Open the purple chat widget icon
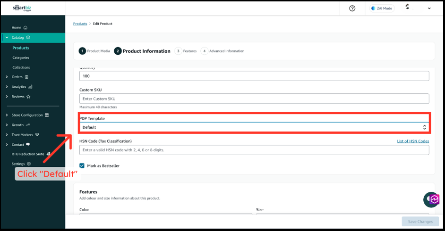This screenshot has height=231, width=445. (431, 199)
